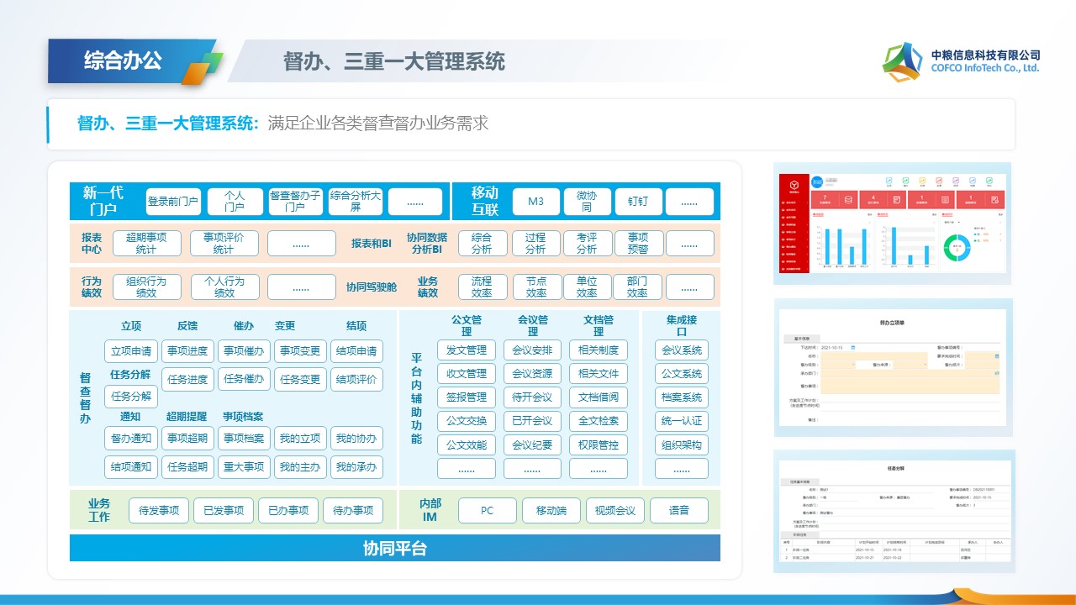Click the 立项申请 box
The height and width of the screenshot is (605, 1076).
coord(130,351)
